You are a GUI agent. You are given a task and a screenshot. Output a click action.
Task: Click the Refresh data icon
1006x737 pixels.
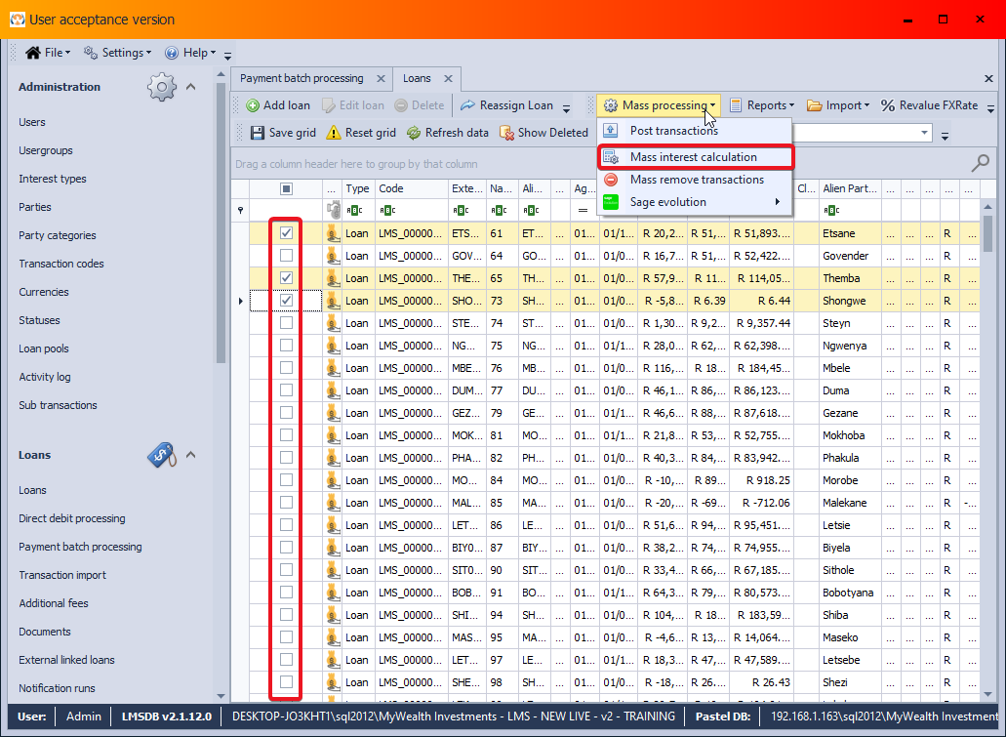pos(414,133)
